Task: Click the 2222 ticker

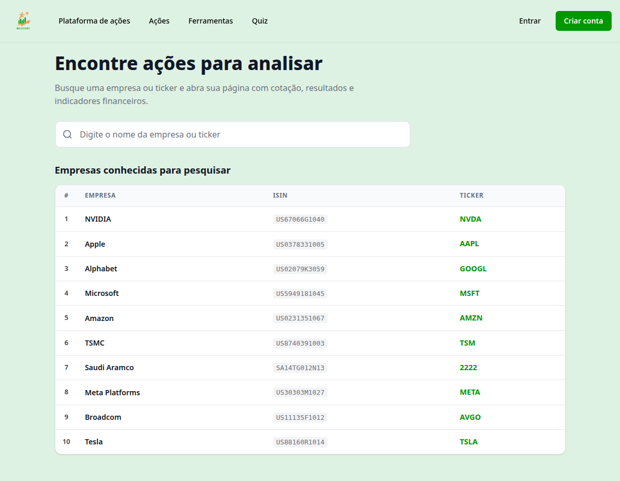Action: pyautogui.click(x=468, y=368)
